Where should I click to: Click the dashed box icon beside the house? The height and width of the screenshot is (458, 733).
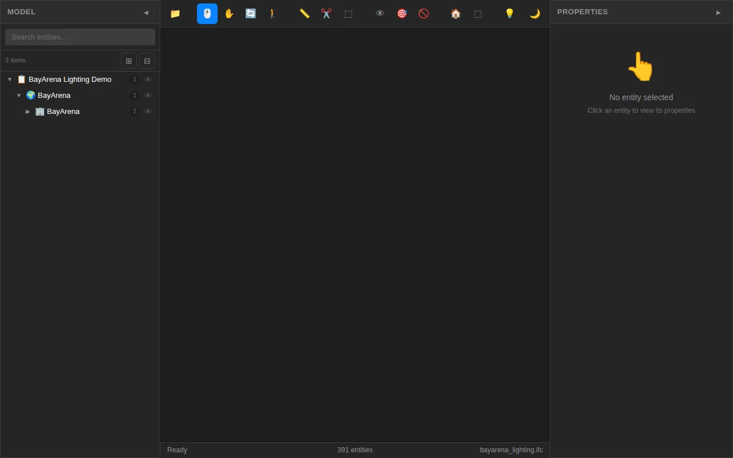coord(478,14)
